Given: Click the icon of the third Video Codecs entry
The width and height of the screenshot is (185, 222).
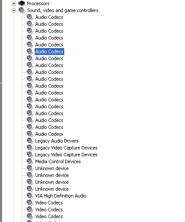Looking at the screenshot, I should [x=30, y=216].
